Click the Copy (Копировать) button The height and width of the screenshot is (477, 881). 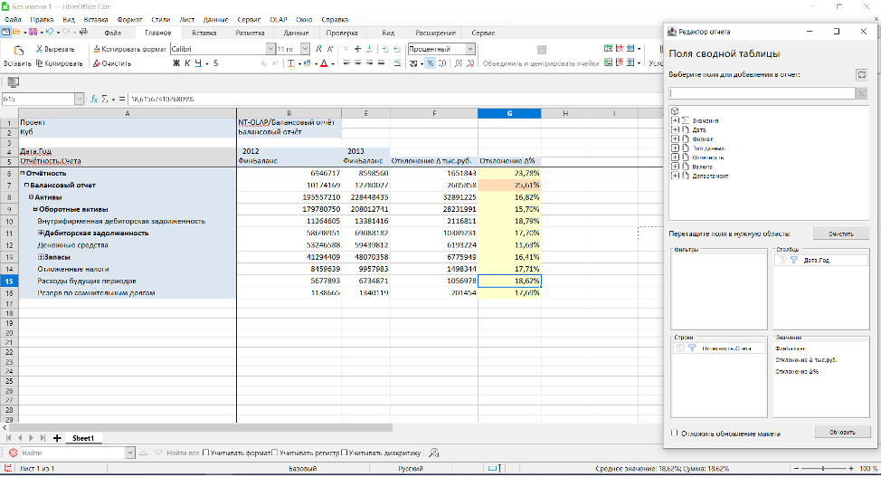tap(59, 63)
